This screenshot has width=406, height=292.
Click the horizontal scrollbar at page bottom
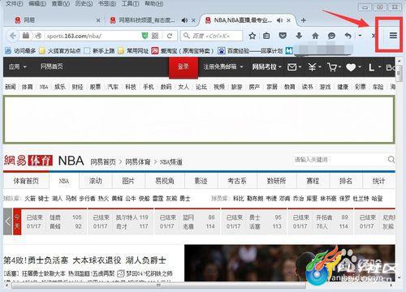[x=158, y=286]
